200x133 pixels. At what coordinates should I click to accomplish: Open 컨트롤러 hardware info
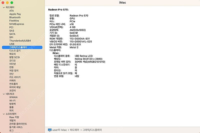pyautogui.click(x=13, y=84)
